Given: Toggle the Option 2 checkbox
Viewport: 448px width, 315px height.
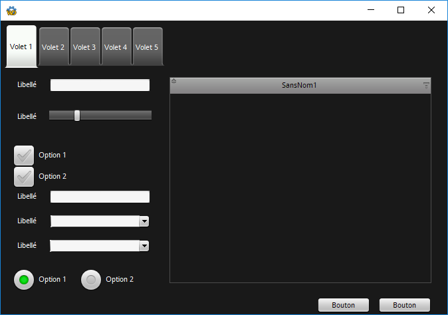Looking at the screenshot, I should click(x=24, y=176).
